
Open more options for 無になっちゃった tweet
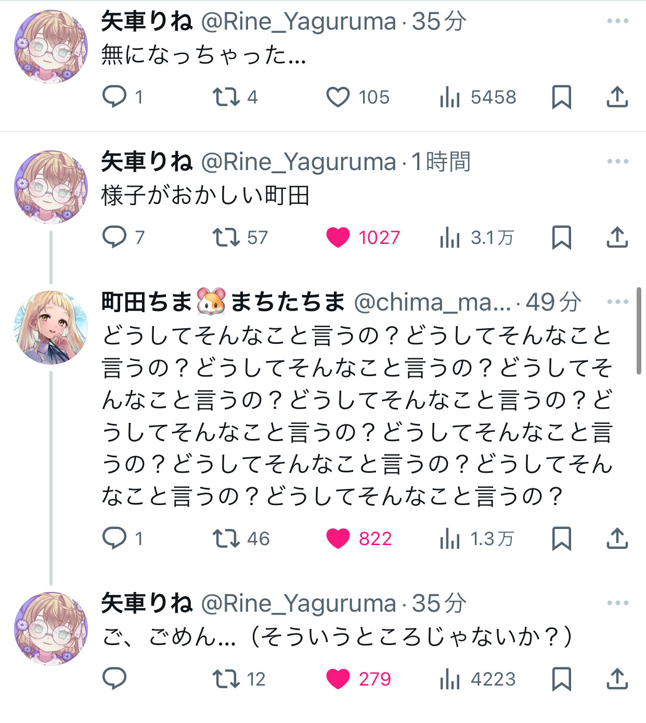tap(617, 21)
